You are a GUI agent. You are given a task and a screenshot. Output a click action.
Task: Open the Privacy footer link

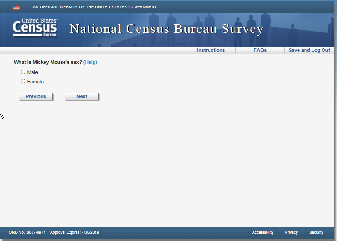coord(291,232)
